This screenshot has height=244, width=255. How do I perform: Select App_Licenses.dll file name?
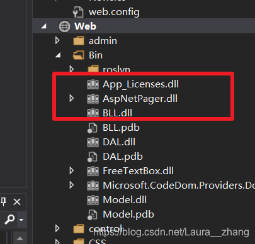[x=140, y=84]
